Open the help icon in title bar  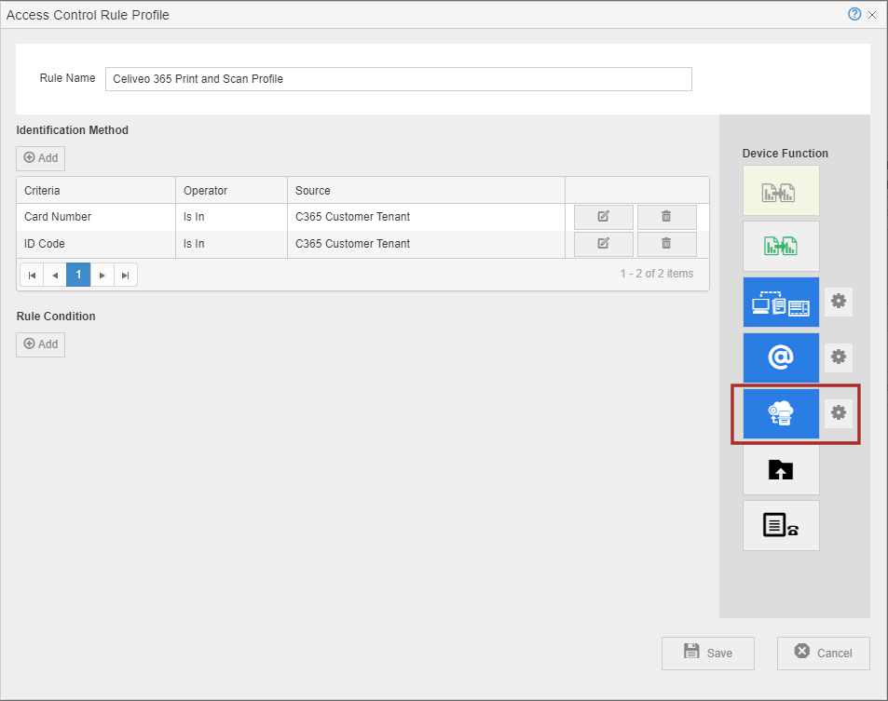coord(854,14)
